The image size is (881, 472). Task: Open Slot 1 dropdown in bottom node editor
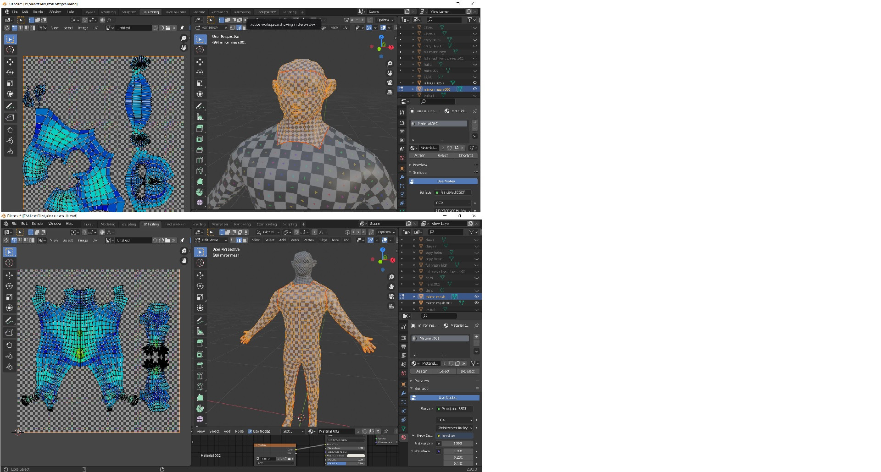point(293,431)
